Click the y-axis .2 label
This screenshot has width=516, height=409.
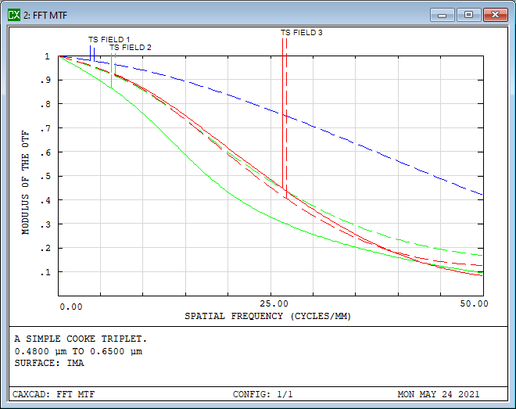[x=45, y=249]
